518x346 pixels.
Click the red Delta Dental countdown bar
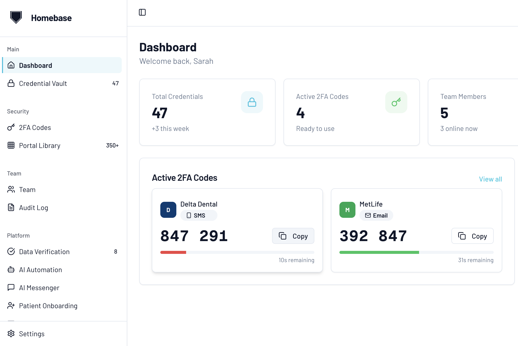click(173, 252)
